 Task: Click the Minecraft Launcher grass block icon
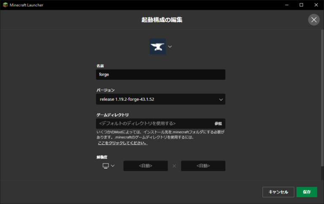tap(5, 5)
